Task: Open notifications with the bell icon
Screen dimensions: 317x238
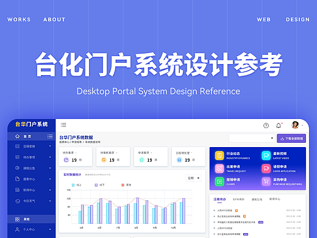Action: tap(279, 126)
